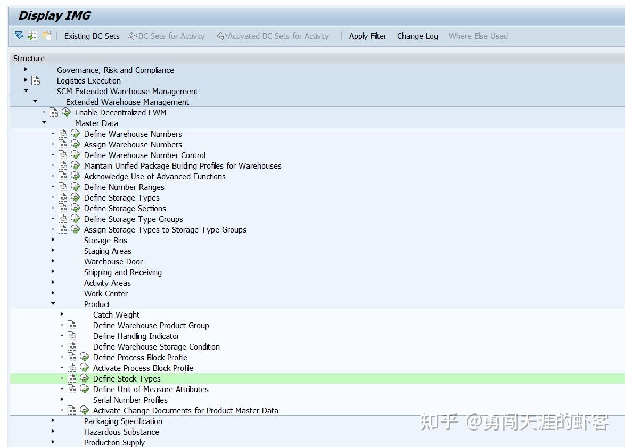
Task: Click the second toolbar icon after the filter
Action: coord(33,35)
